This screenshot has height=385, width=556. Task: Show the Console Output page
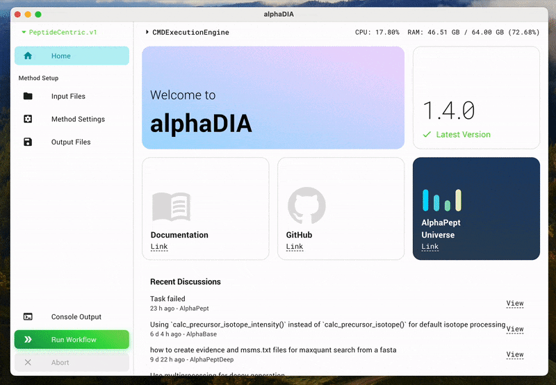tap(72, 317)
